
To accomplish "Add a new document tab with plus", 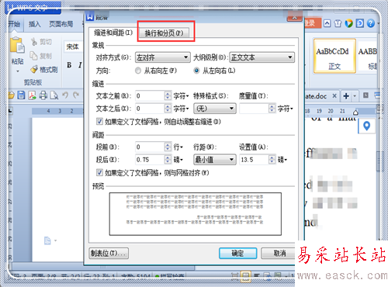I will click(x=346, y=96).
